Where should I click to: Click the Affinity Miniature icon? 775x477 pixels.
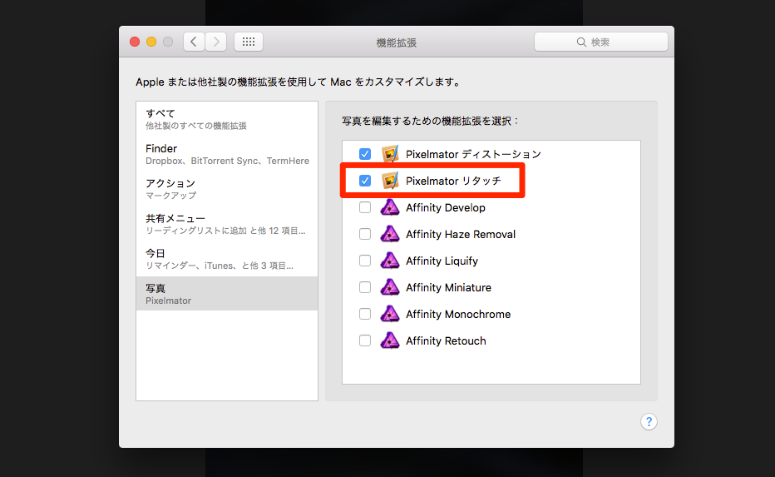390,287
